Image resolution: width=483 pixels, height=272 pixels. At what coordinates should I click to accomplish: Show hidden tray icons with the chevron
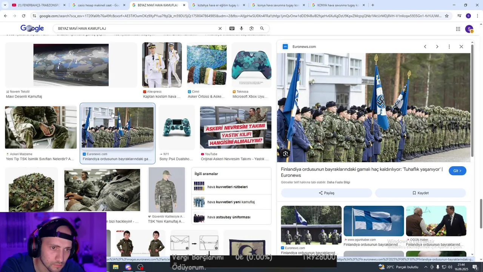(426, 267)
